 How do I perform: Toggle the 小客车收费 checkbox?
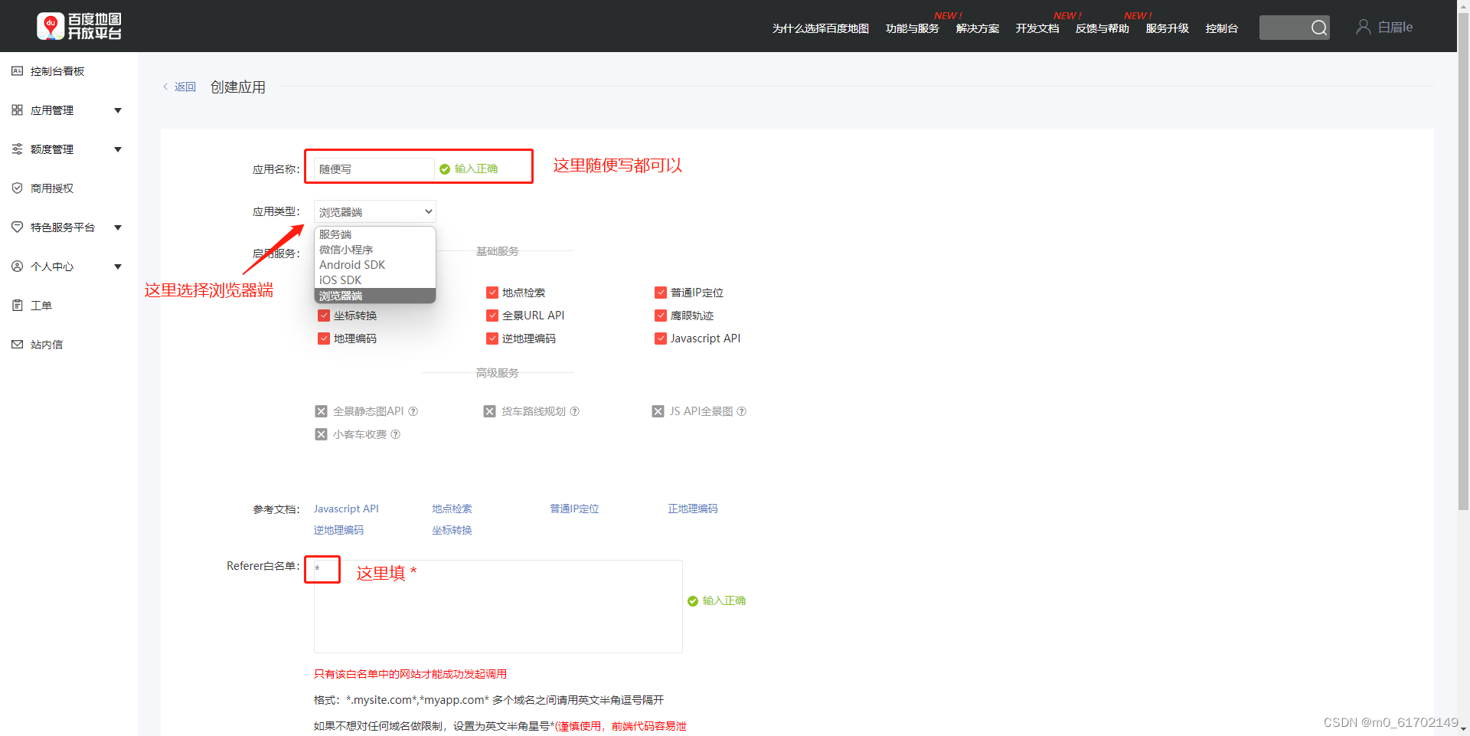pos(322,434)
